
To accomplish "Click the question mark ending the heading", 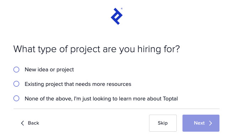I will coord(177,49).
